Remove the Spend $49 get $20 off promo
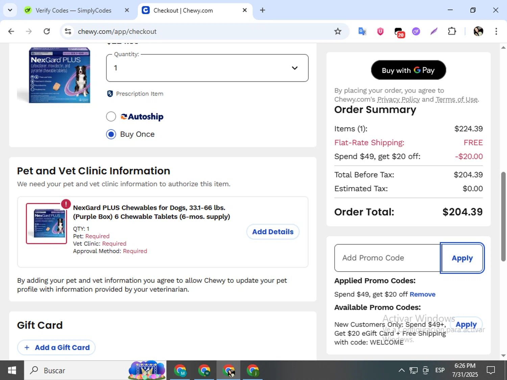Screen dimensions: 507x380 coord(422,294)
